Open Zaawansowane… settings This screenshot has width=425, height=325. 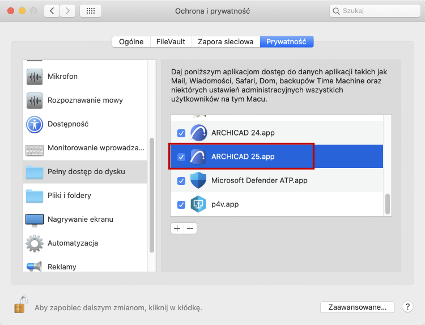tap(357, 307)
